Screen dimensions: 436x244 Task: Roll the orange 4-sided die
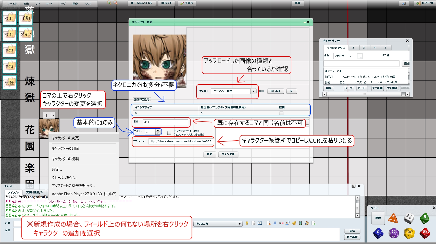(393, 218)
